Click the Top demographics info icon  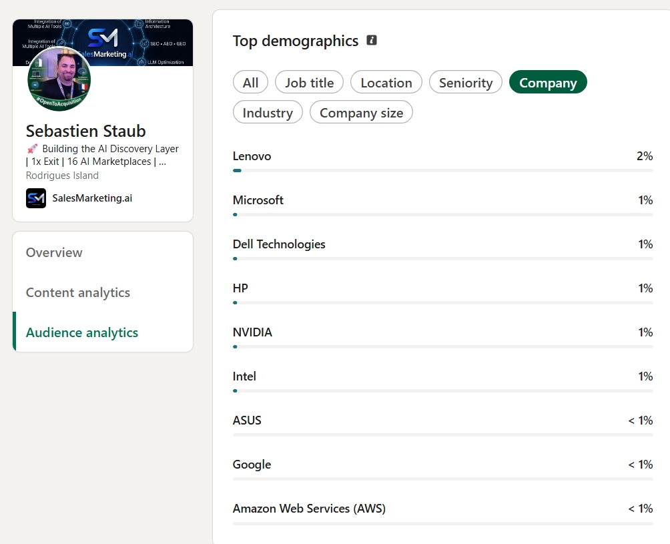coord(371,40)
